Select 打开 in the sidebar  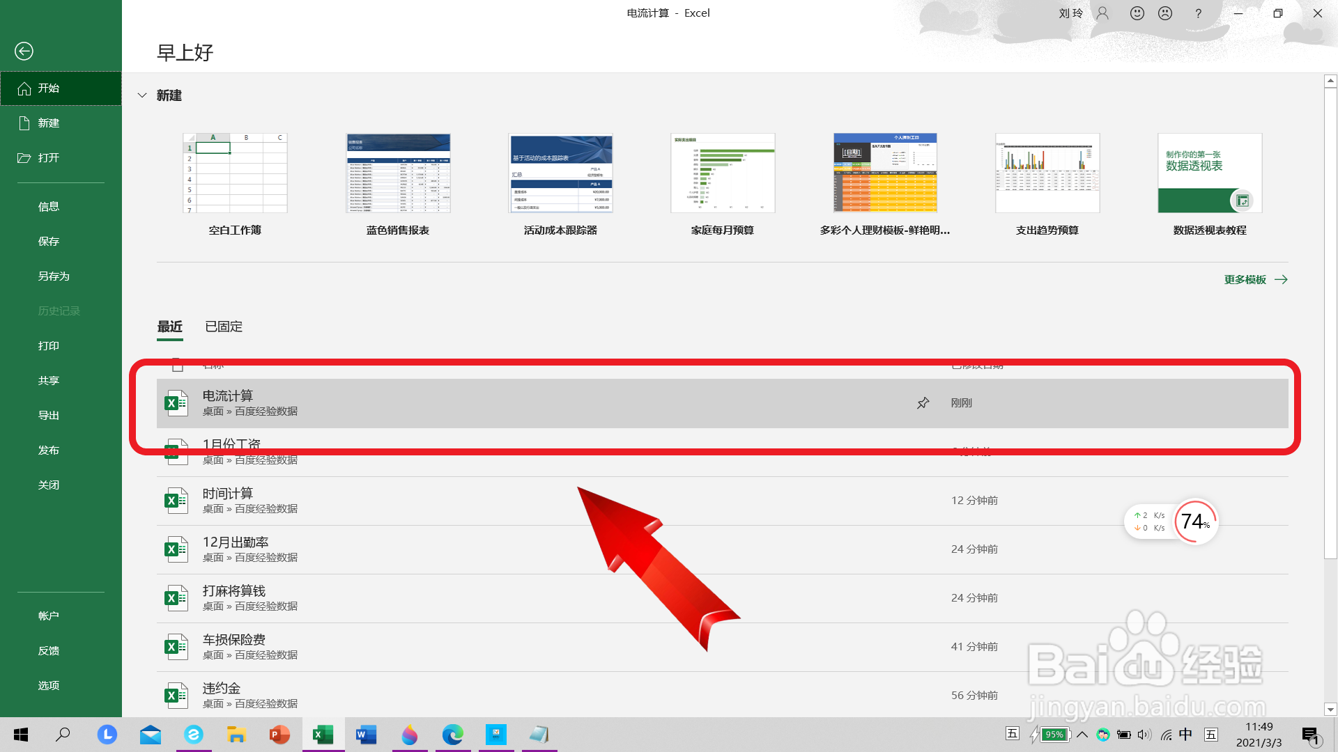pos(48,158)
